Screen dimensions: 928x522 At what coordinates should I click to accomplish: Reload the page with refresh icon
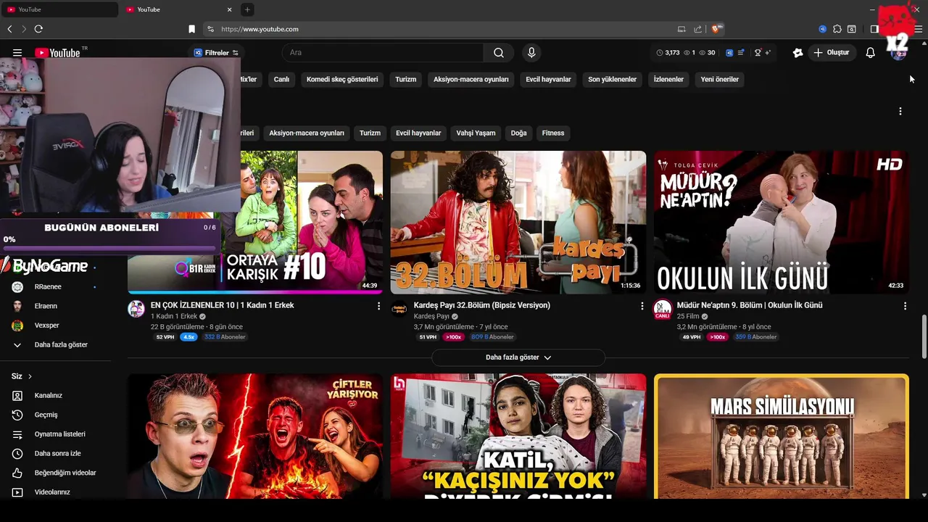coord(38,29)
